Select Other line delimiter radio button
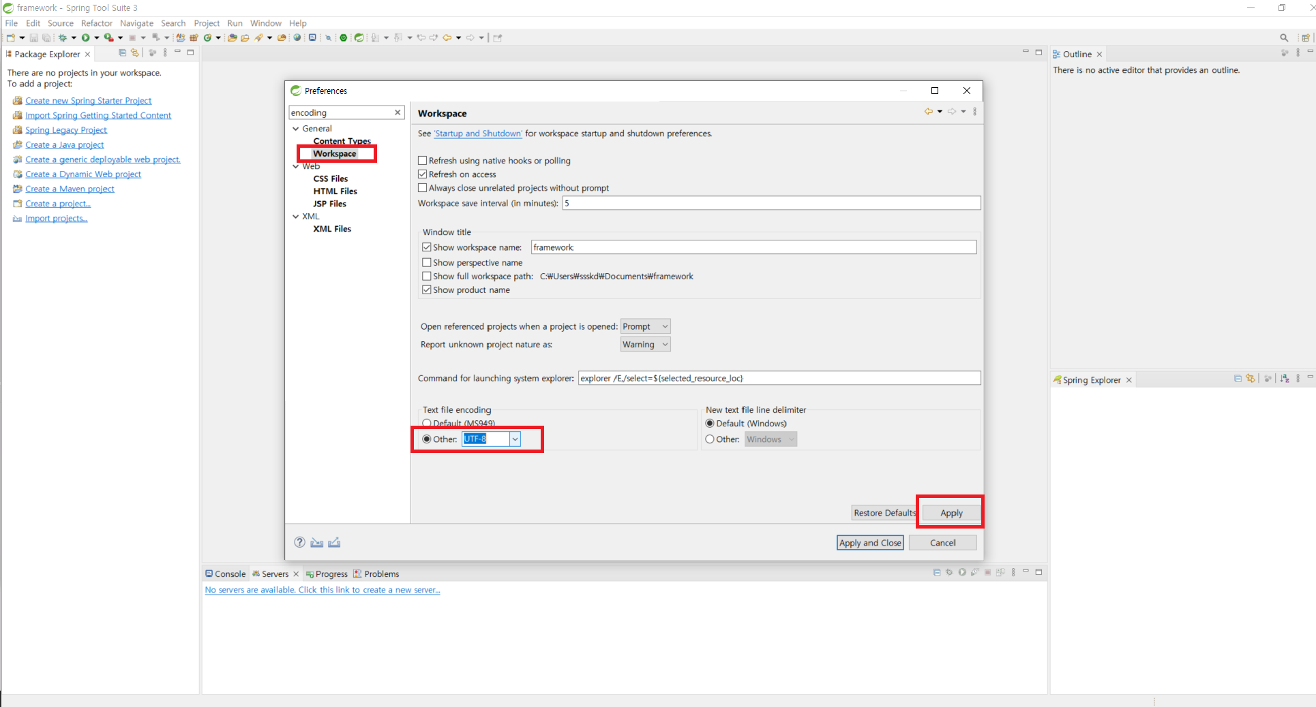 click(x=710, y=439)
